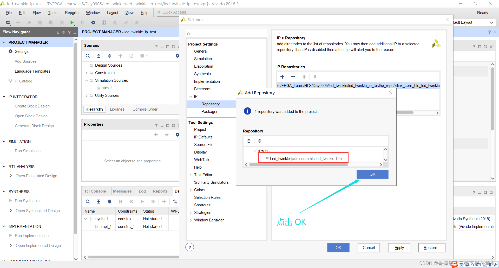This screenshot has width=499, height=268.
Task: Open the Reports menu
Action: (x=71, y=13)
